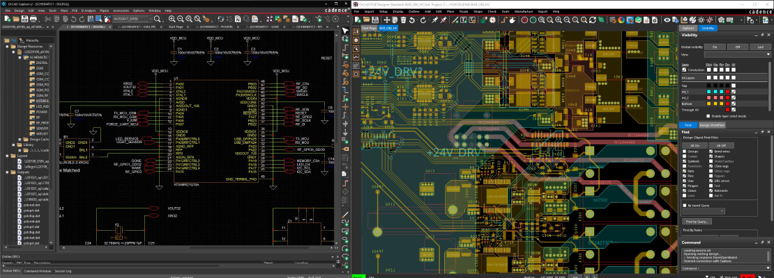Select the arrow pointer tool in schematic palette
The image size is (774, 278).
pos(344,31)
